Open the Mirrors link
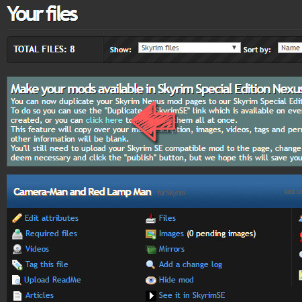The width and height of the screenshot is (302, 302). coord(172,249)
